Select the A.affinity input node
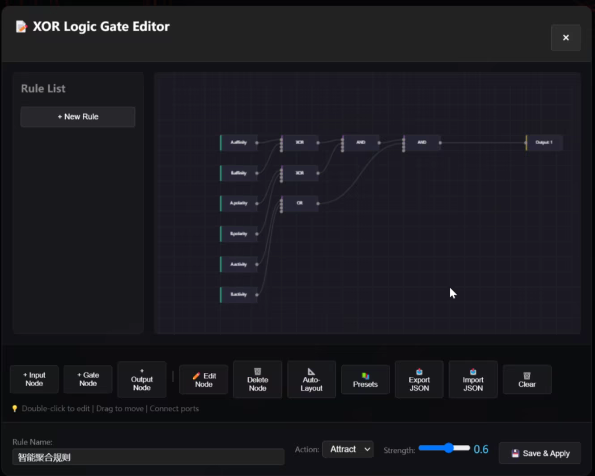The image size is (595, 476). click(x=239, y=142)
